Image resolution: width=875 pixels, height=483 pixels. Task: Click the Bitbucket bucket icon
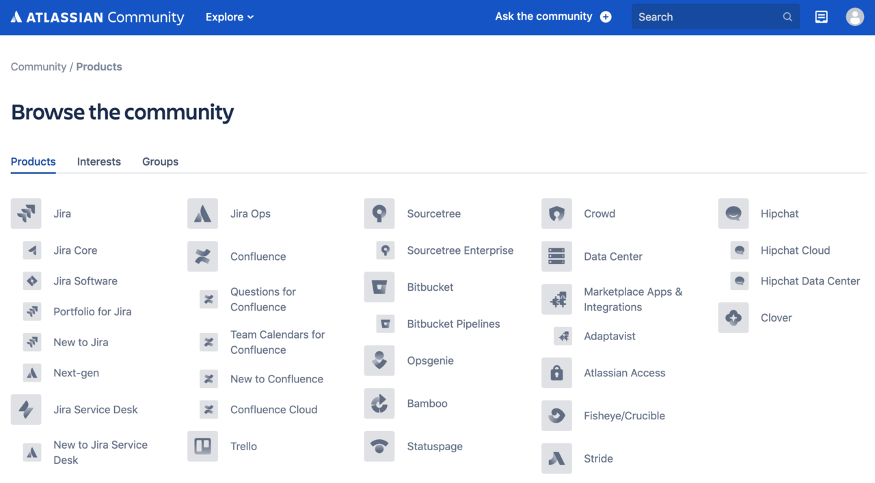click(379, 287)
